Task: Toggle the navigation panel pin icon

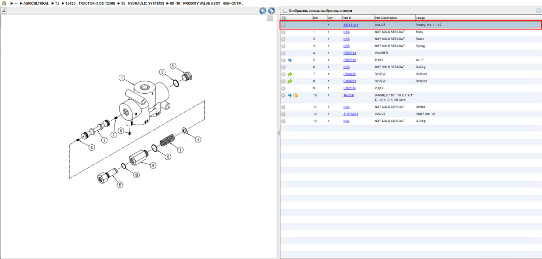Action: click(4, 11)
